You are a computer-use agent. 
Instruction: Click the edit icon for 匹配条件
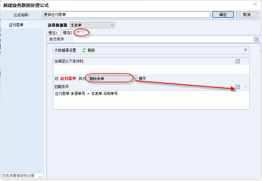[x=238, y=87]
